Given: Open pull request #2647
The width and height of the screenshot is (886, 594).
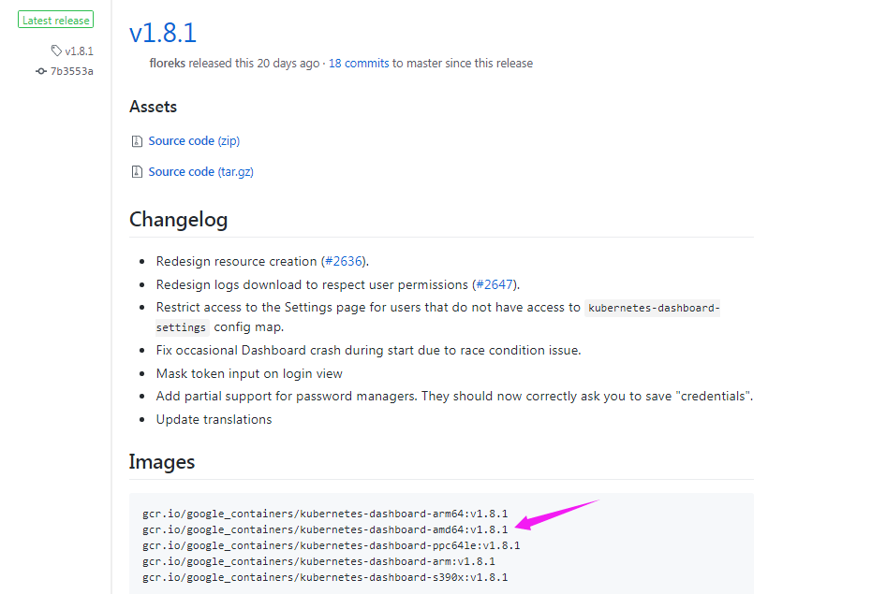Looking at the screenshot, I should (495, 284).
